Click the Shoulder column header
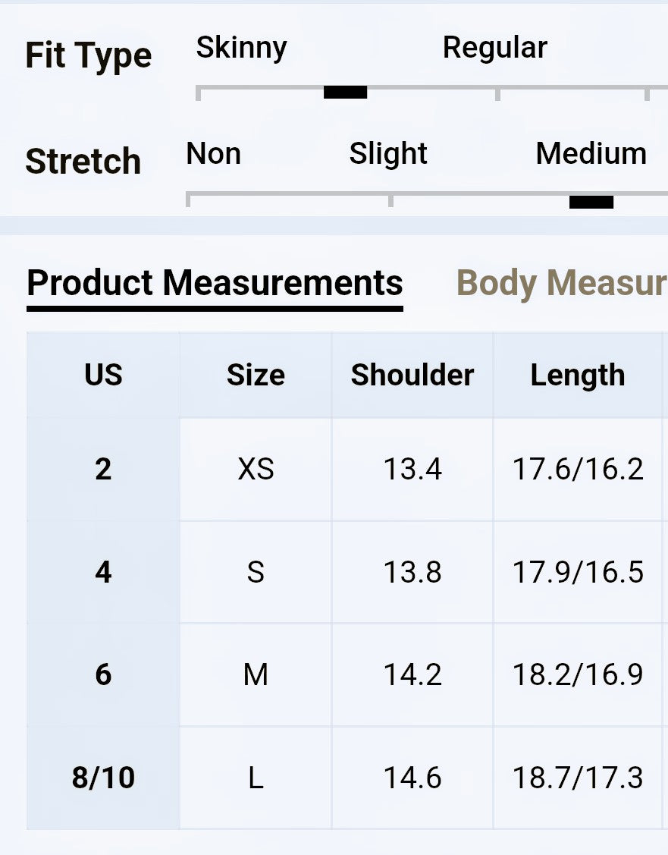The height and width of the screenshot is (855, 668). (x=412, y=375)
